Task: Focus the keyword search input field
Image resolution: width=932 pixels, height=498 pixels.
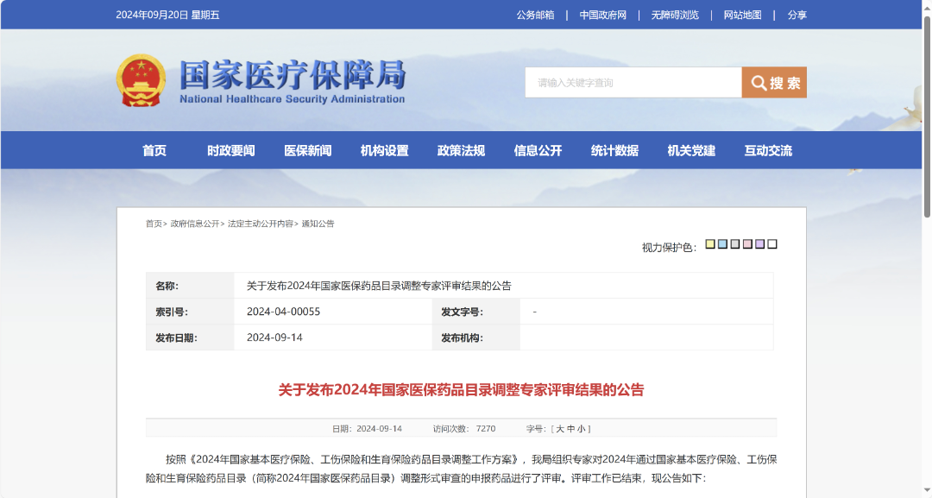Action: tap(633, 83)
